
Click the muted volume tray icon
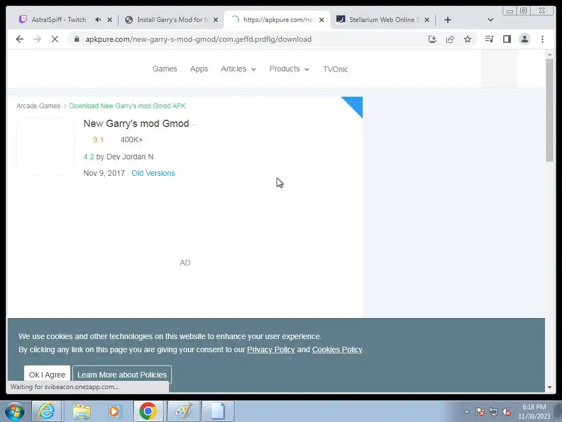pyautogui.click(x=507, y=412)
